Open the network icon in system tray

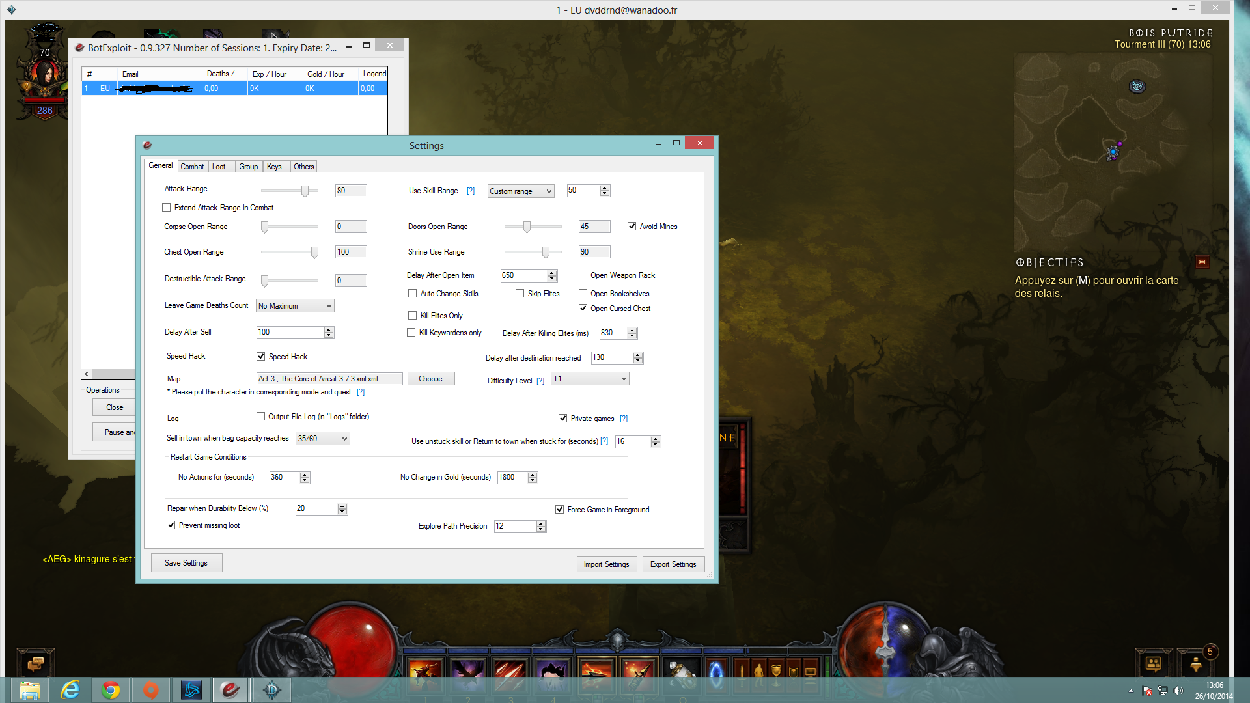tap(1163, 691)
